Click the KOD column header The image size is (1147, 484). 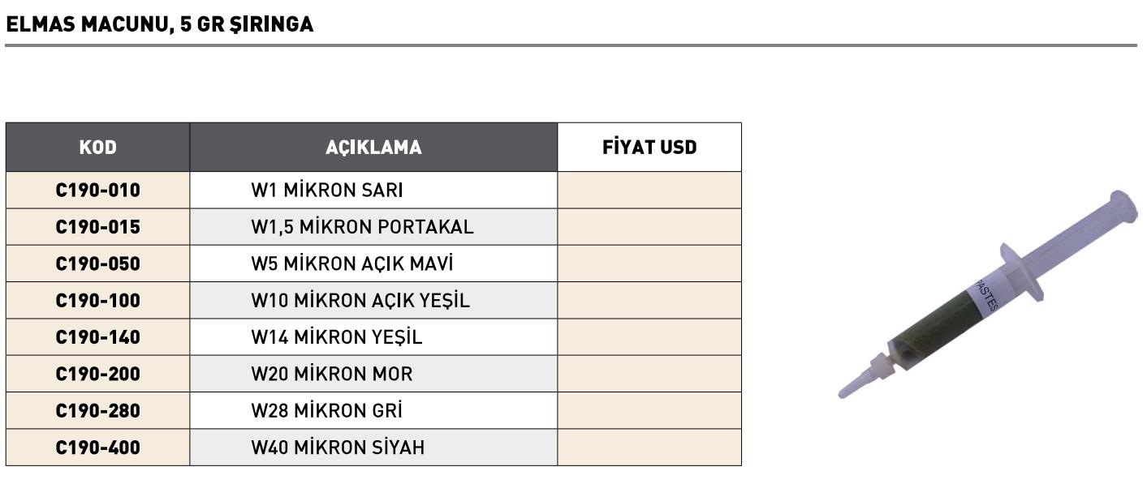pyautogui.click(x=97, y=148)
